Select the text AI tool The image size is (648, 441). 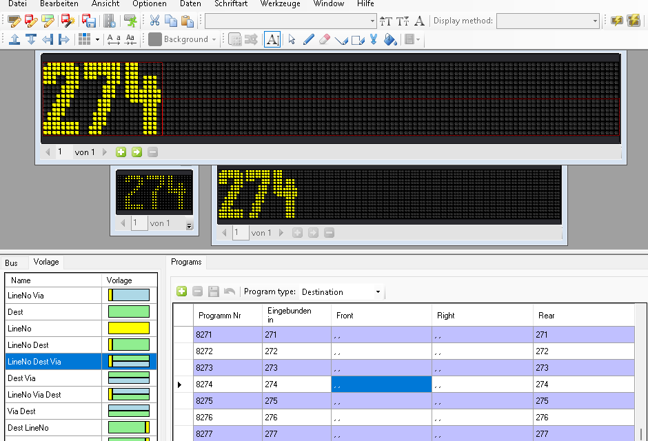pyautogui.click(x=272, y=39)
